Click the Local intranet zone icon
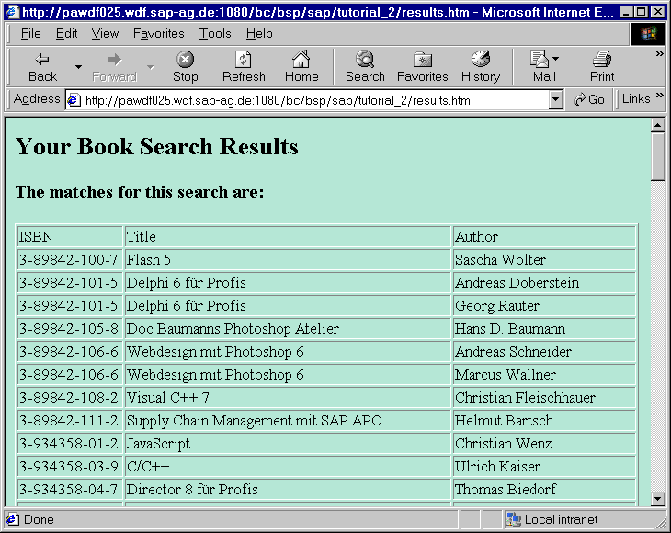 [x=514, y=519]
